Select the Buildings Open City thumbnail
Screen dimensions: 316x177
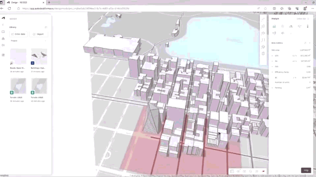39,57
